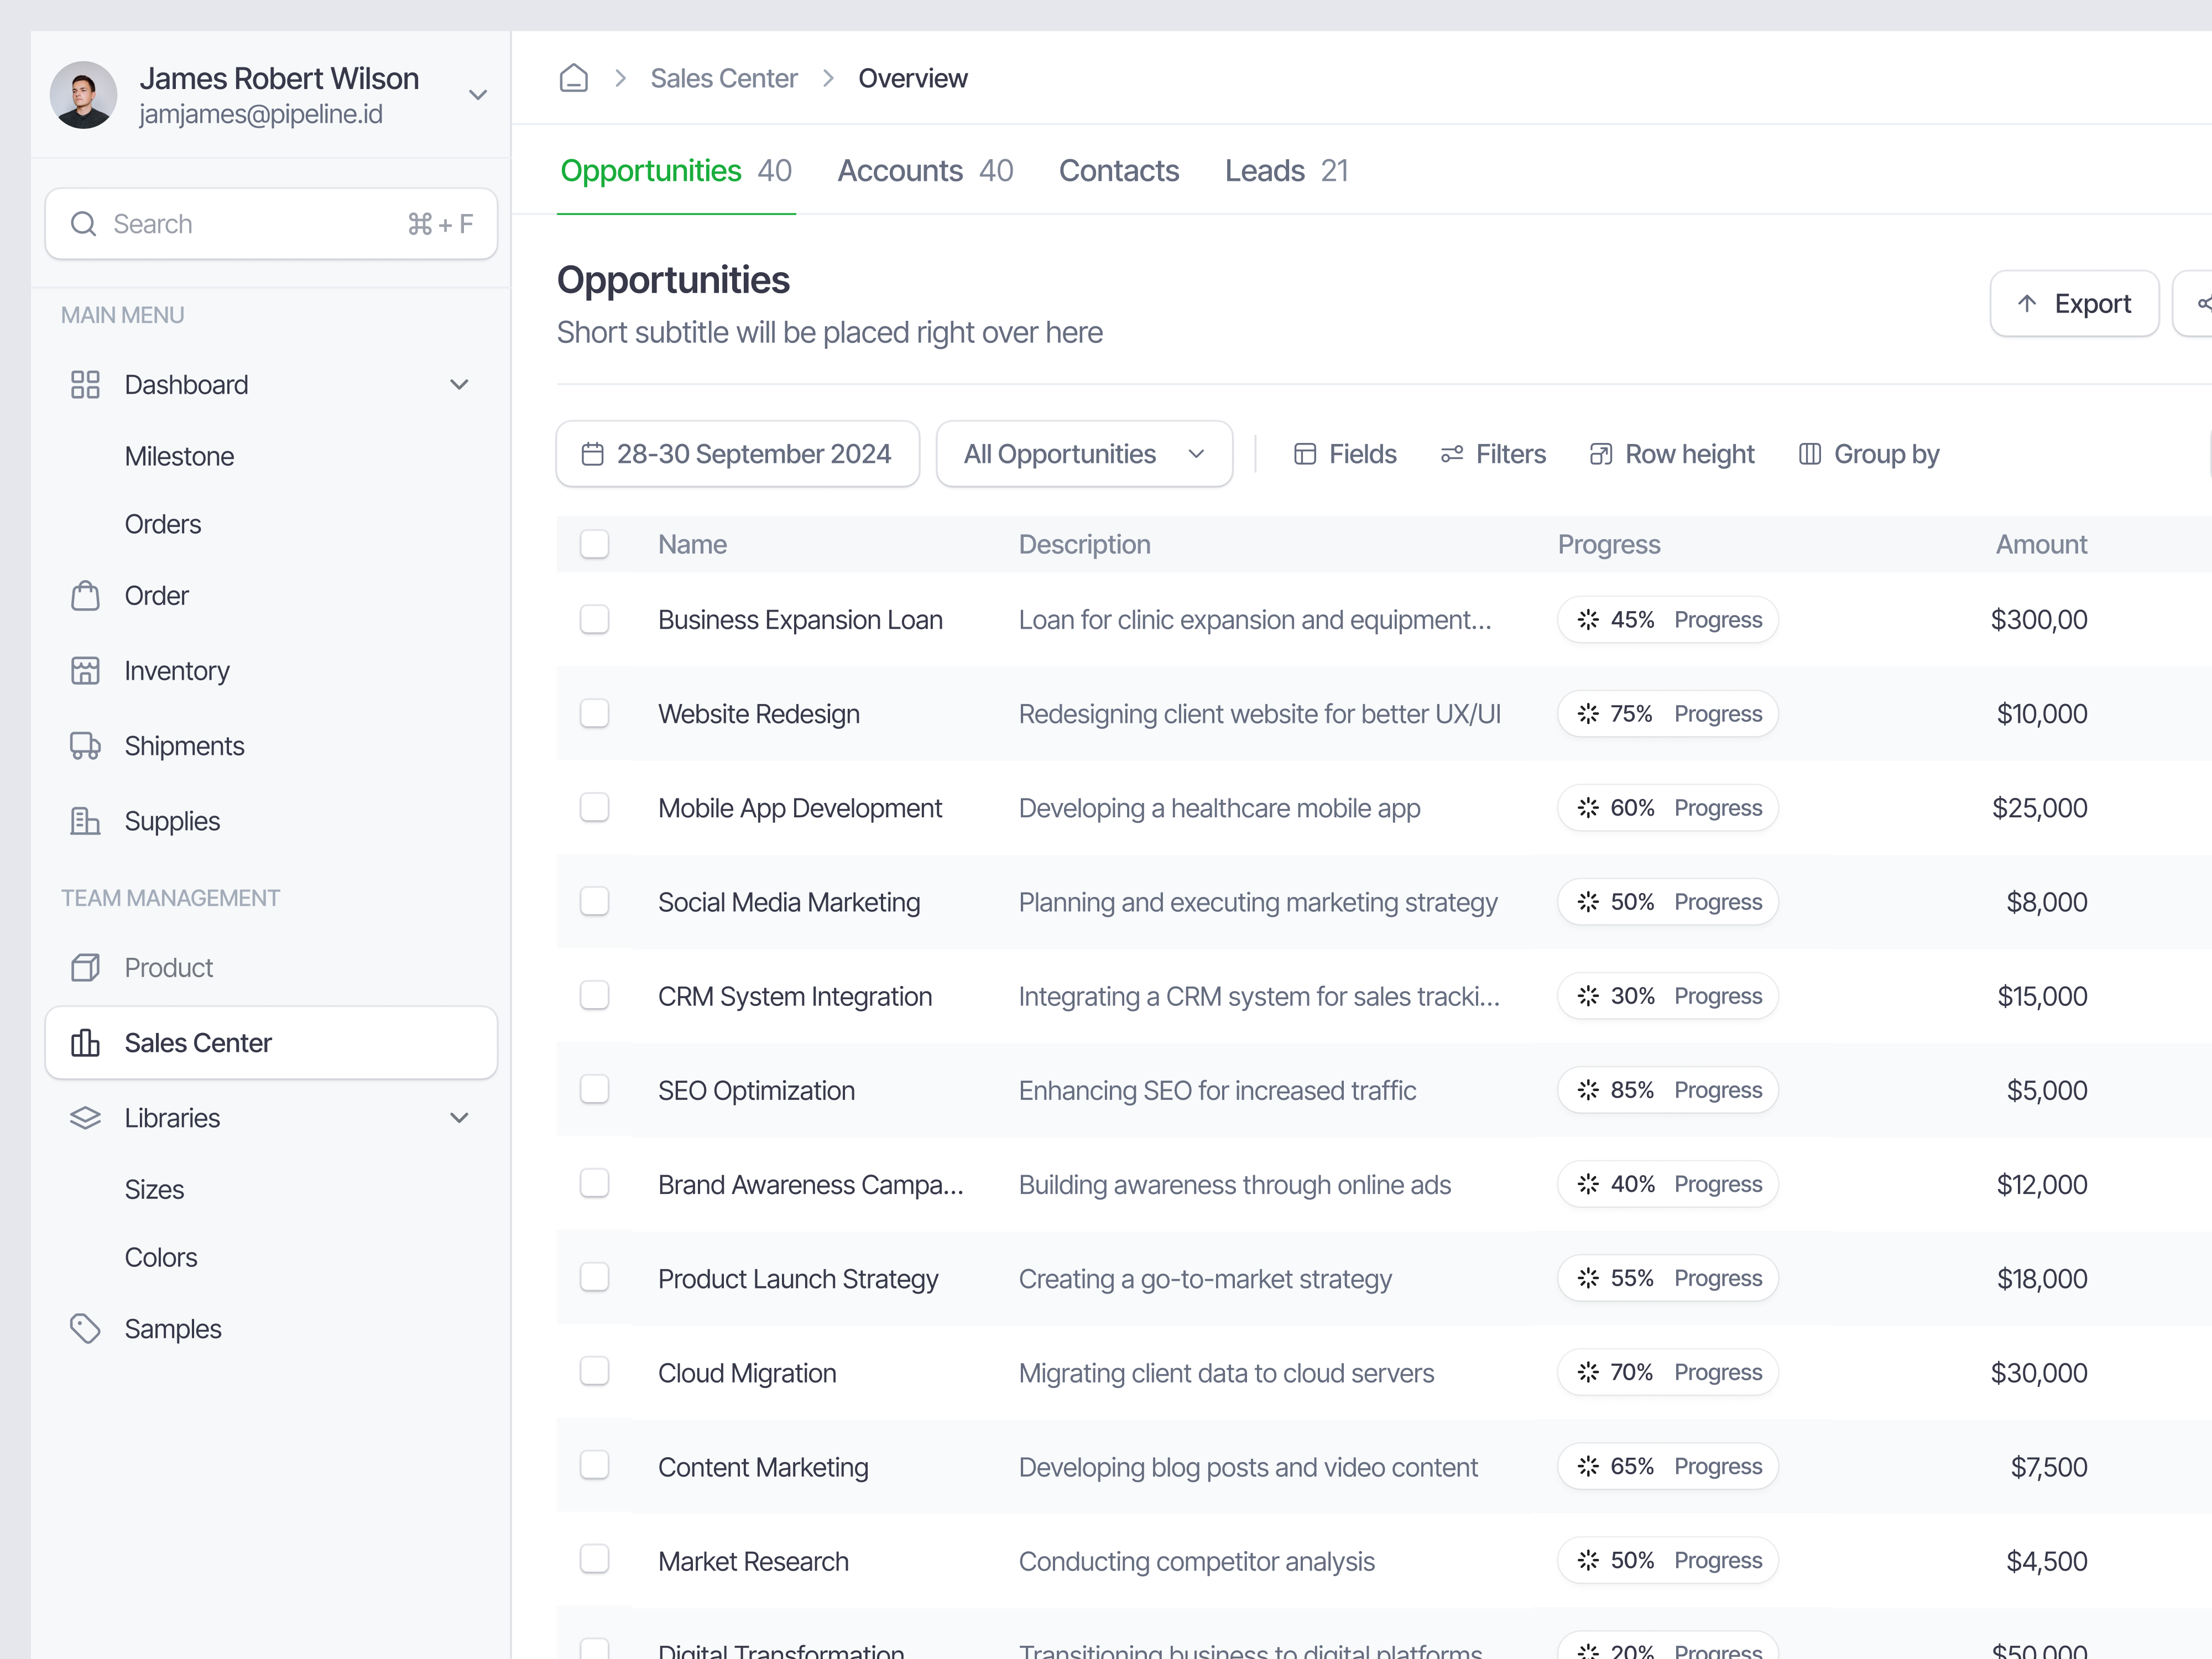Click the Order shopping bag icon
The image size is (2212, 1659).
click(x=85, y=595)
